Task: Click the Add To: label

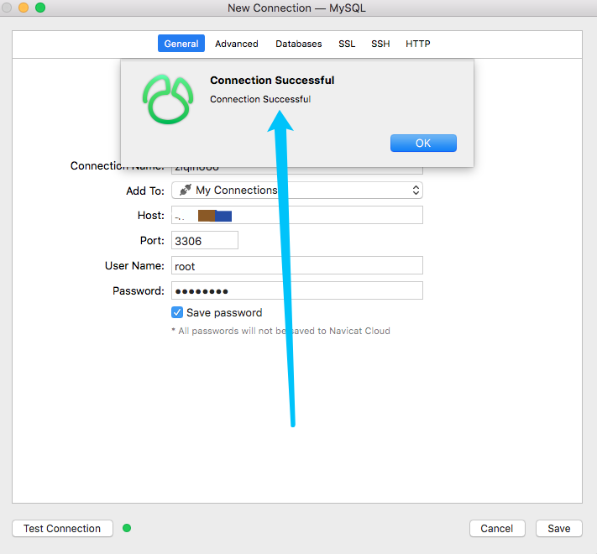Action: [145, 191]
